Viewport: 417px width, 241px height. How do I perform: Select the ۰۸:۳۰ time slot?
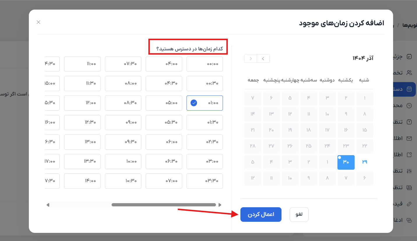click(123, 103)
